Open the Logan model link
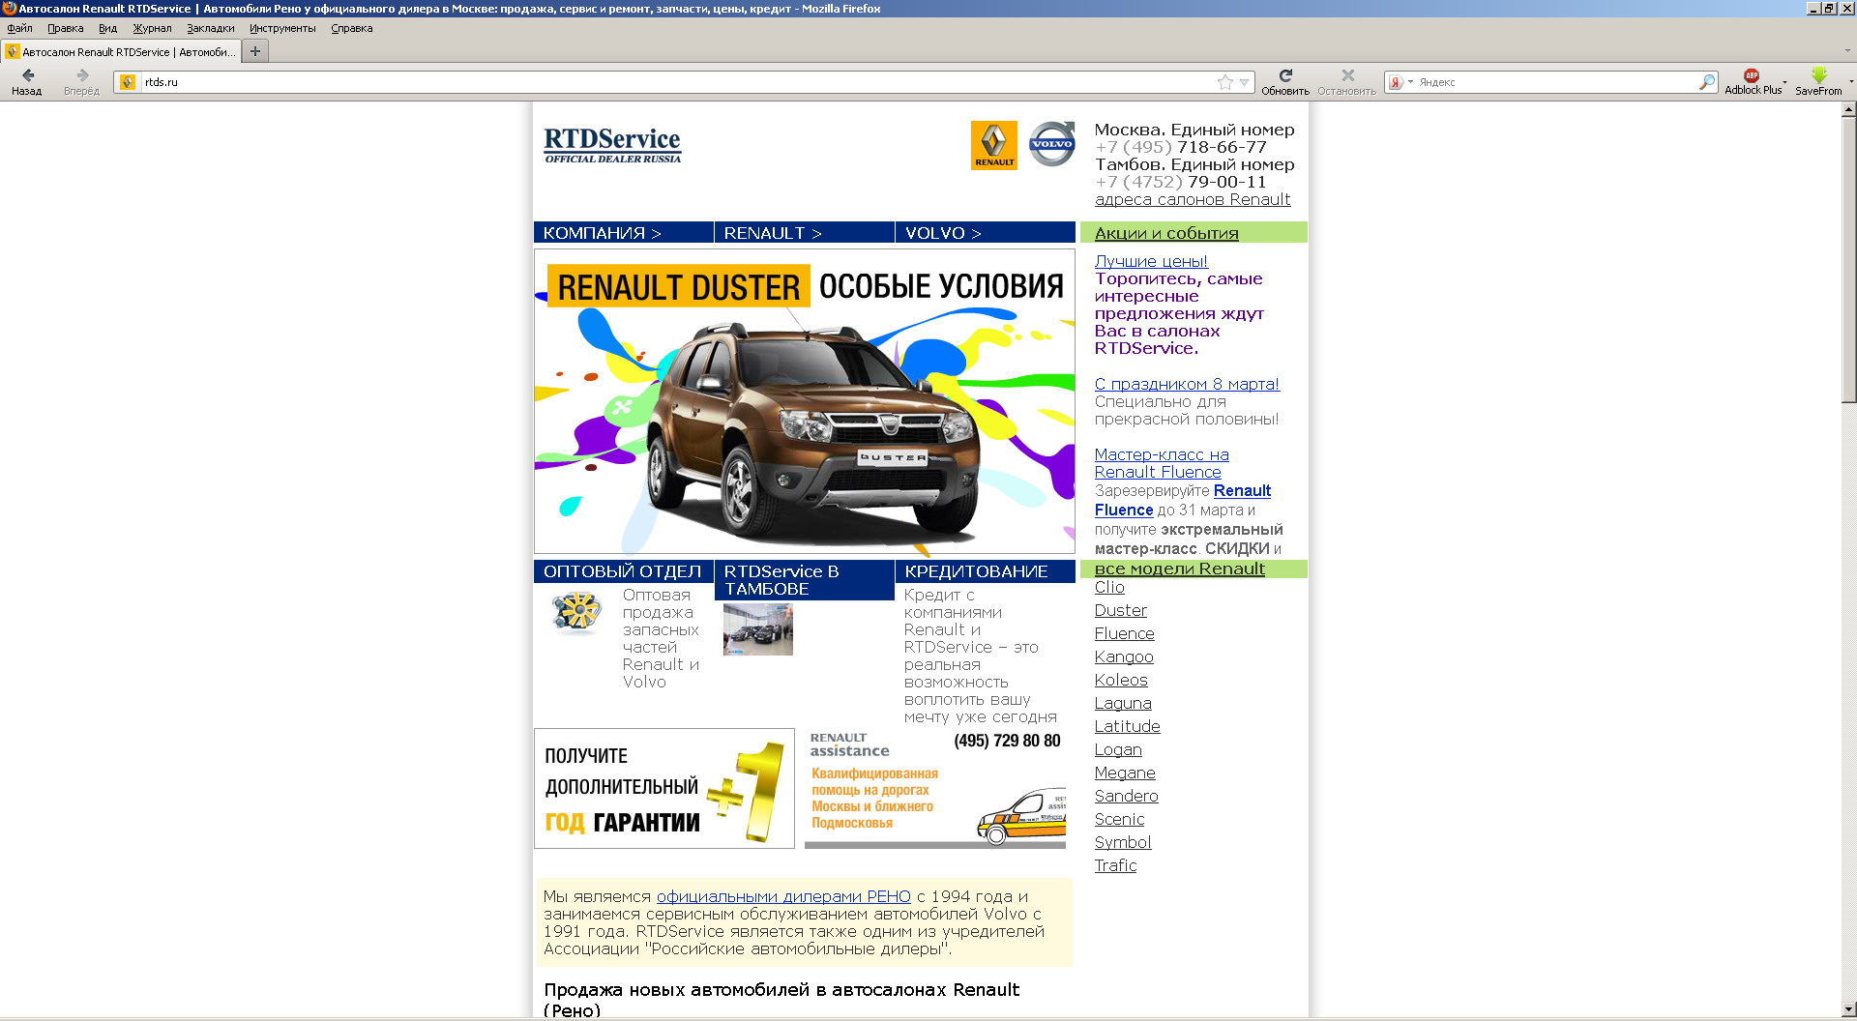1857x1021 pixels. coord(1118,749)
